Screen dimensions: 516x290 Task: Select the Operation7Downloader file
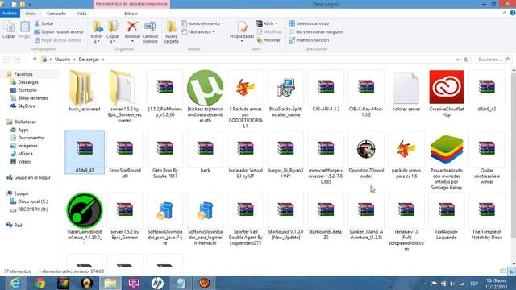click(366, 155)
